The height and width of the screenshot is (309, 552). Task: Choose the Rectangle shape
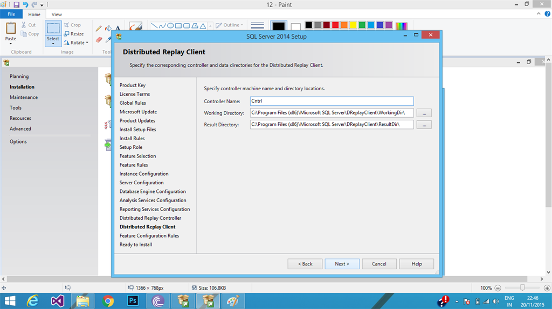coord(178,26)
